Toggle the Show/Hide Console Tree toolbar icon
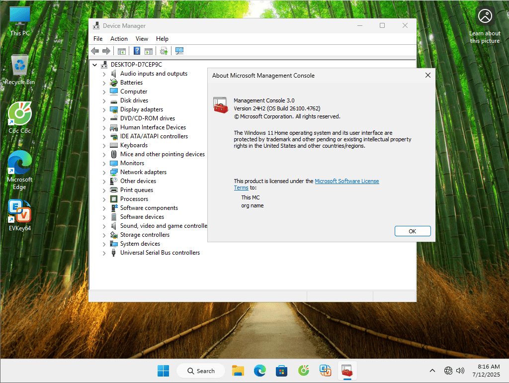This screenshot has width=509, height=383. [122, 51]
